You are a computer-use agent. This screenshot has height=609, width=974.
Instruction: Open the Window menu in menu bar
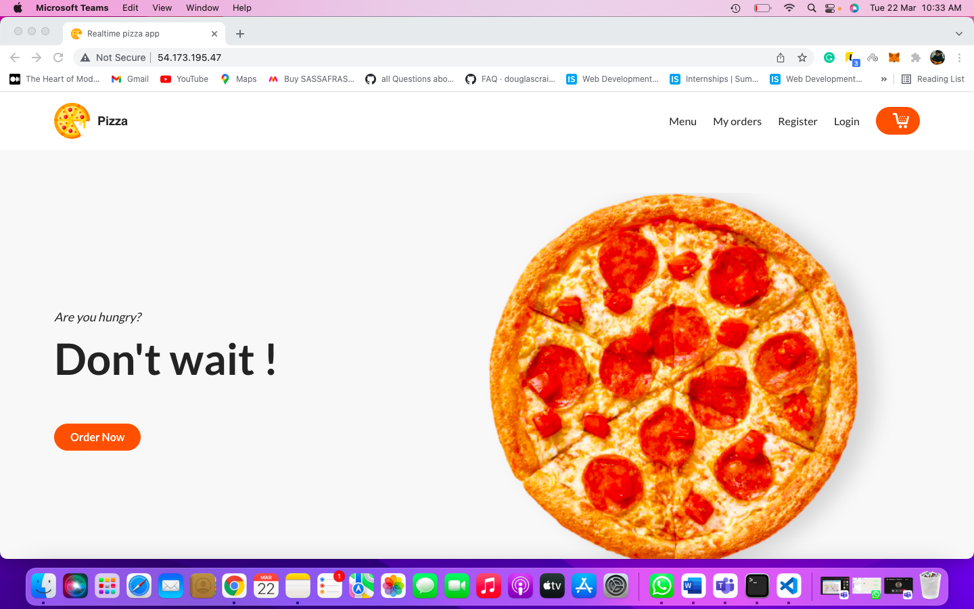202,8
